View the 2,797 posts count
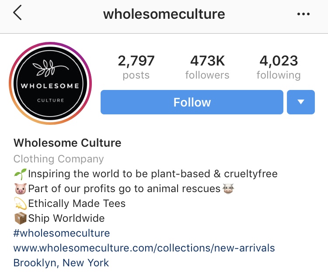 pyautogui.click(x=136, y=67)
